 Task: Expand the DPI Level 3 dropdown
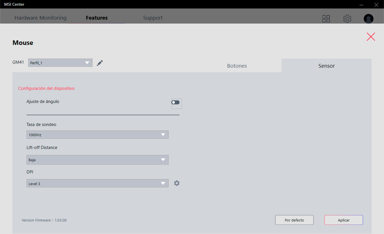click(x=97, y=183)
